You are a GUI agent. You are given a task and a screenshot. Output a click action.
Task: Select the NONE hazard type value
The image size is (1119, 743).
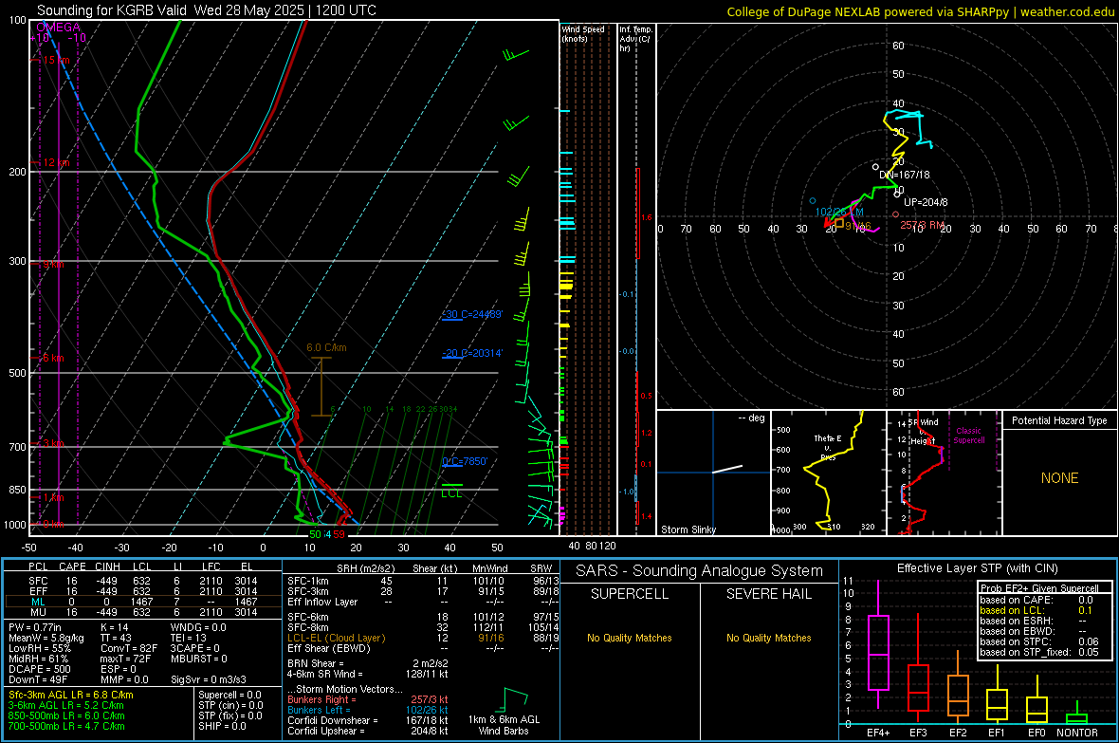1060,478
